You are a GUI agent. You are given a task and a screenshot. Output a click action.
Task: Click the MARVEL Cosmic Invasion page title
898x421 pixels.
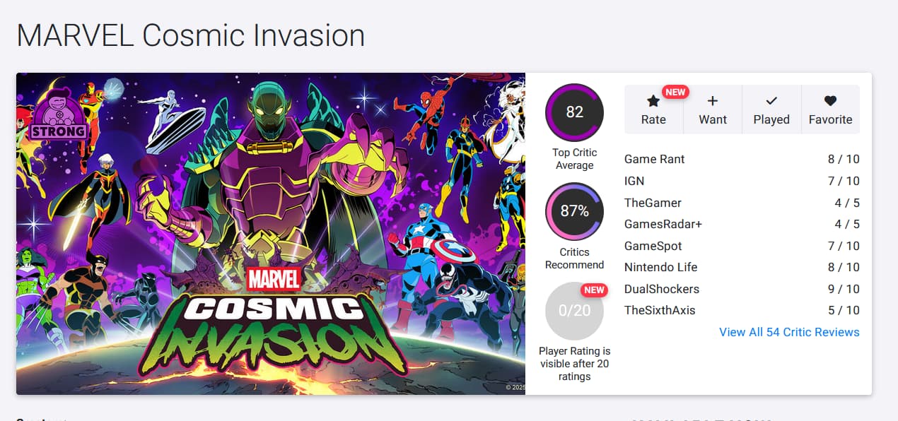[191, 36]
